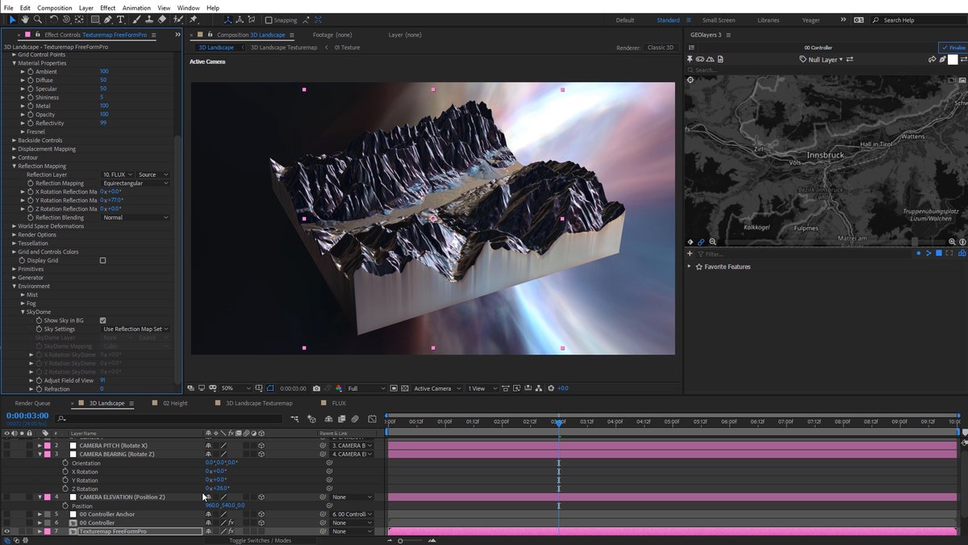Toggle Z Rotation stopwatch in timeline

coord(65,488)
